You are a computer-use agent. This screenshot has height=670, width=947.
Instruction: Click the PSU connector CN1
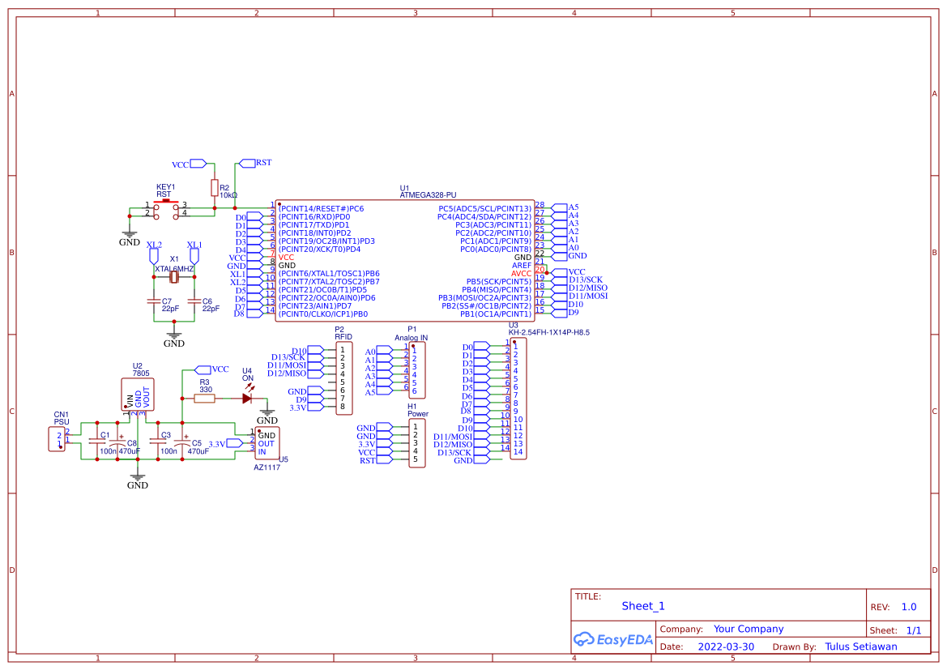(57, 440)
